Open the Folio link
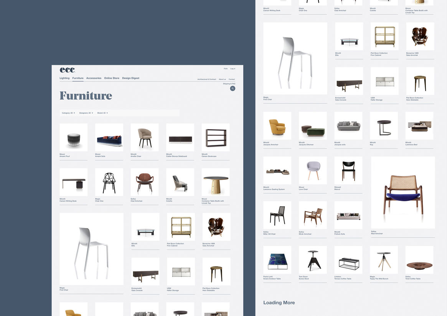Screen dimensions: 447x316 [x=226, y=68]
